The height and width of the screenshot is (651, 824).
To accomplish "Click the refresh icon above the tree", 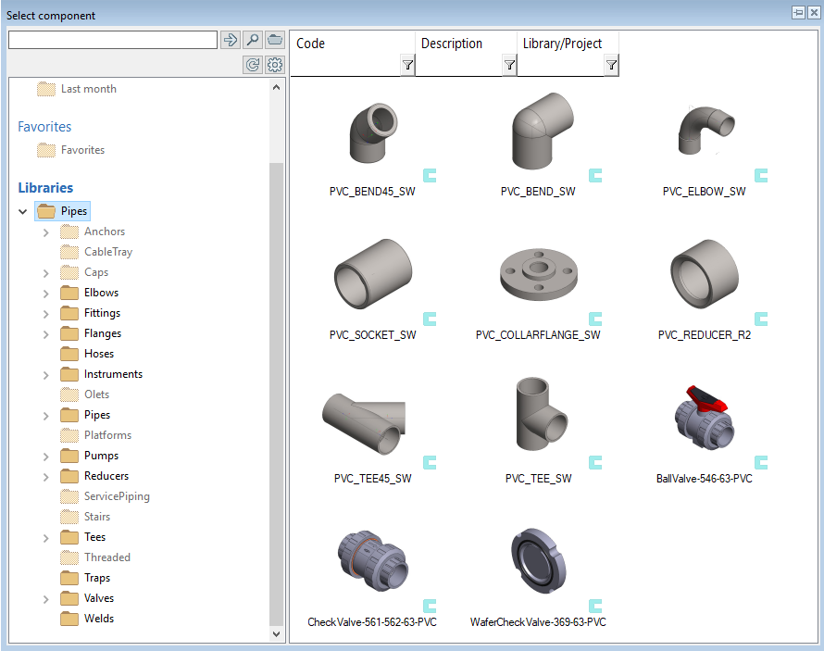I will coord(252,65).
